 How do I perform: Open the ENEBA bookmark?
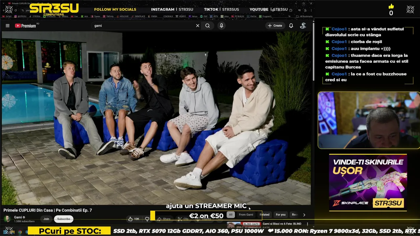pyautogui.click(x=152, y=16)
